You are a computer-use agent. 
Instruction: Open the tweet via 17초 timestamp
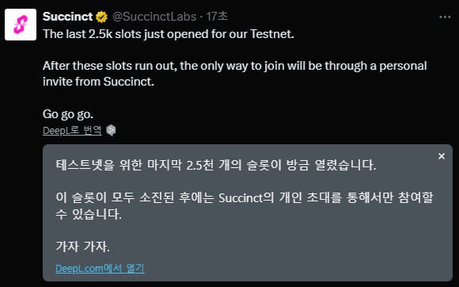(x=217, y=17)
